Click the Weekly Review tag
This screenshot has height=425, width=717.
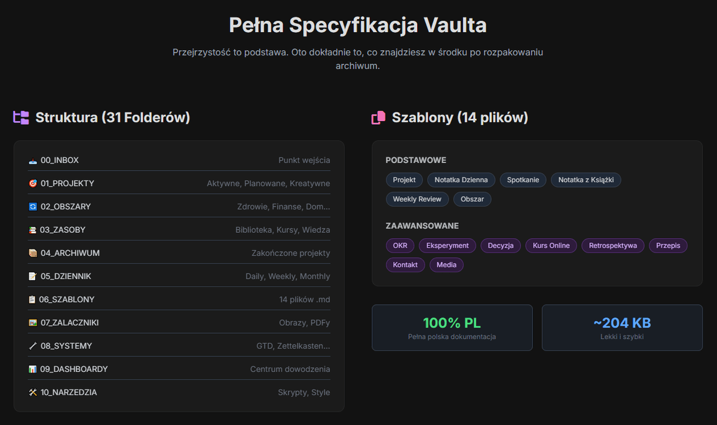click(x=417, y=199)
